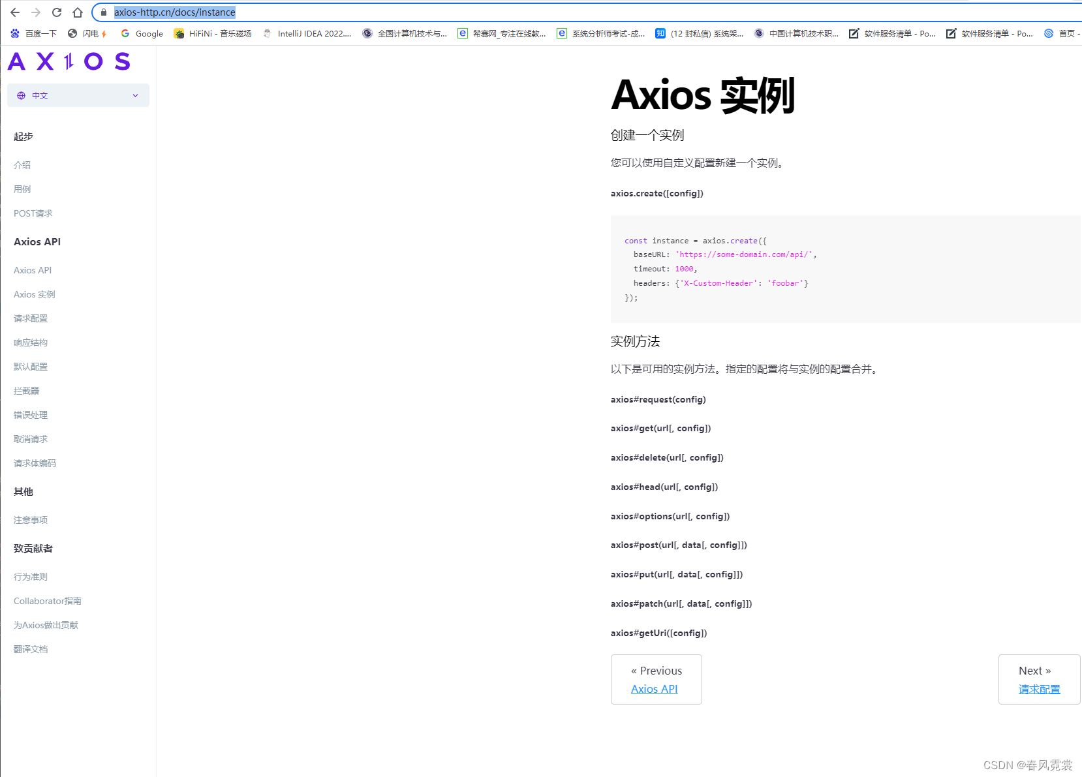
Task: Open 取消请求 in the sidebar
Action: click(x=31, y=439)
